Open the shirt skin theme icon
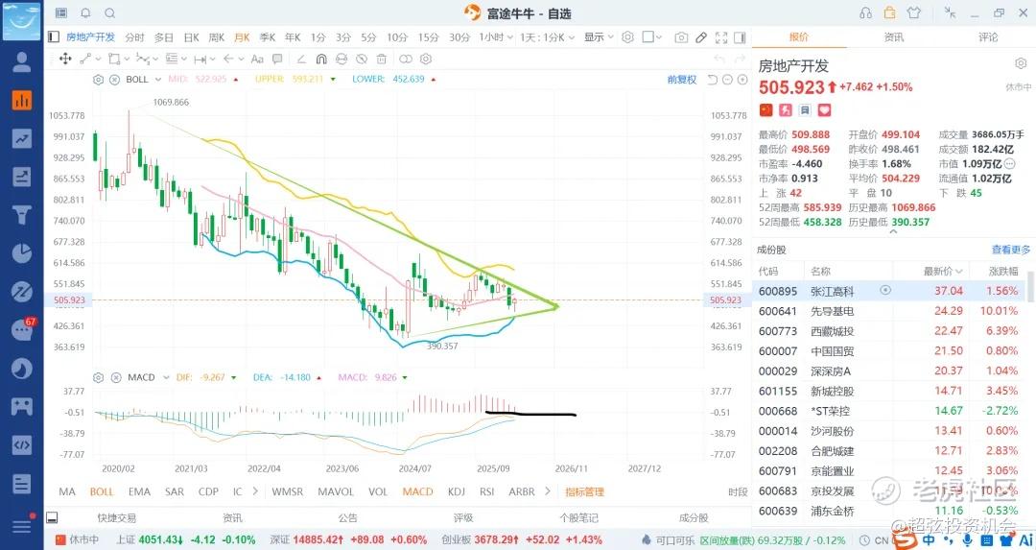Screen dimensions: 1036x550 [914, 12]
